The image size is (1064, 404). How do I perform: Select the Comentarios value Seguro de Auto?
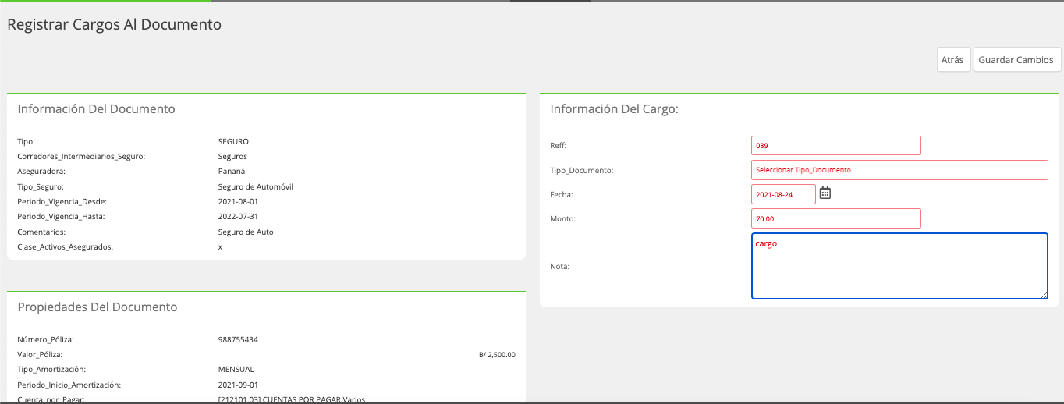(246, 232)
